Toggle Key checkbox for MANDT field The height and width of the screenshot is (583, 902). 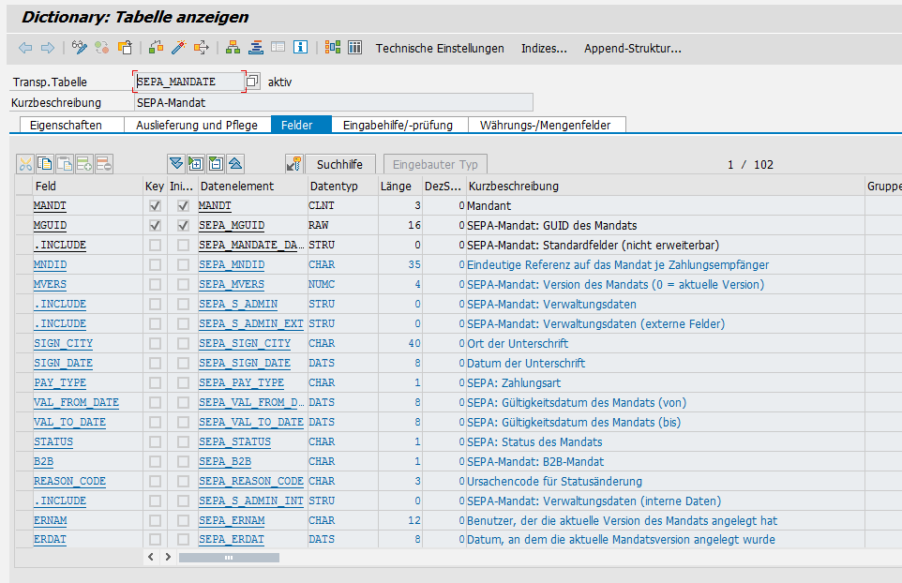pos(155,205)
